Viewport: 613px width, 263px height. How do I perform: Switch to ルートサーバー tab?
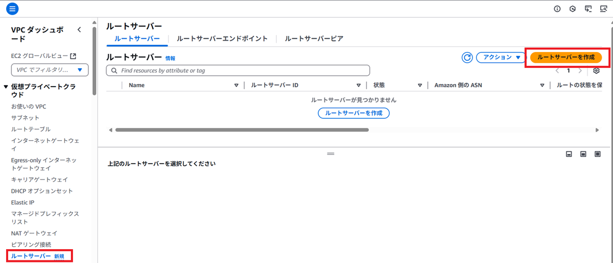point(137,39)
